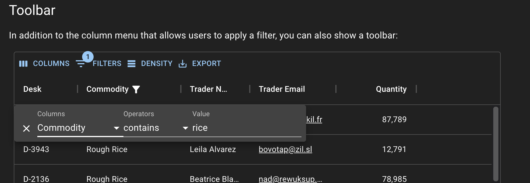The width and height of the screenshot is (530, 183).
Task: Sort by the Quantity column header
Action: click(391, 89)
